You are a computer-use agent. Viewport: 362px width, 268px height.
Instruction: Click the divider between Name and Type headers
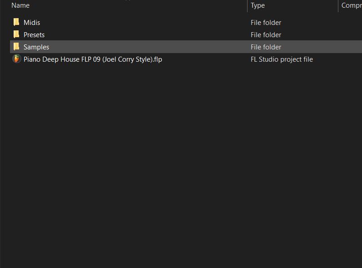point(247,5)
